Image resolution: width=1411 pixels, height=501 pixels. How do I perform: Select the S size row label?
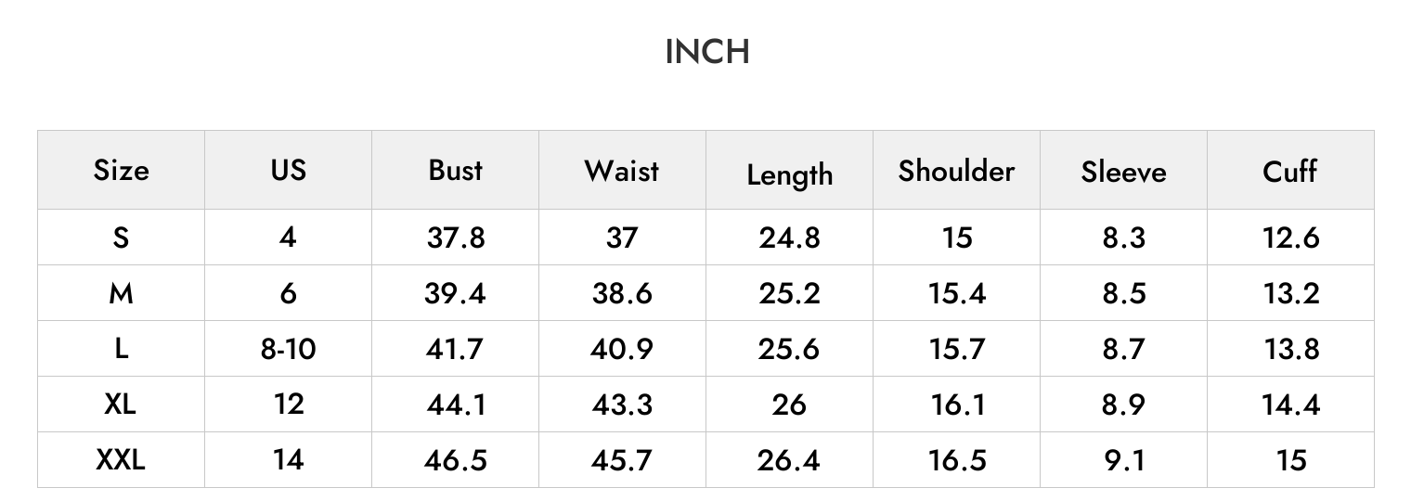point(121,238)
